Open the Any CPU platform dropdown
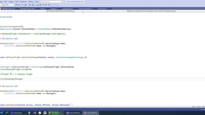Screen dimensions: 205x115 point(9,5)
